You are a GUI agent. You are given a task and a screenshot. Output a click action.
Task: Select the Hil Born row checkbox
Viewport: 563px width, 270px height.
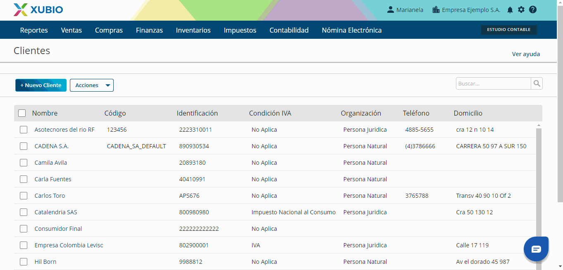pos(24,262)
